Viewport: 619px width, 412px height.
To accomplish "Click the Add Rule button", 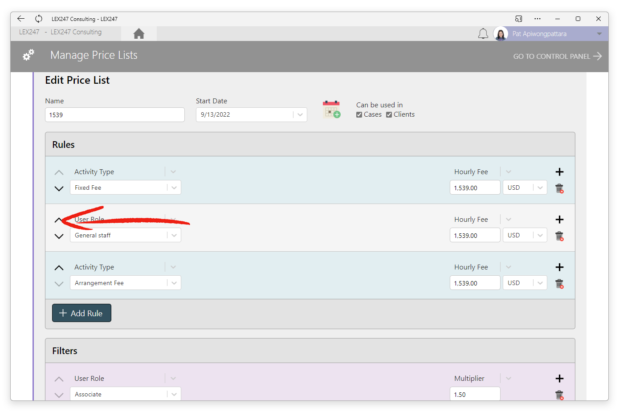I will click(81, 313).
